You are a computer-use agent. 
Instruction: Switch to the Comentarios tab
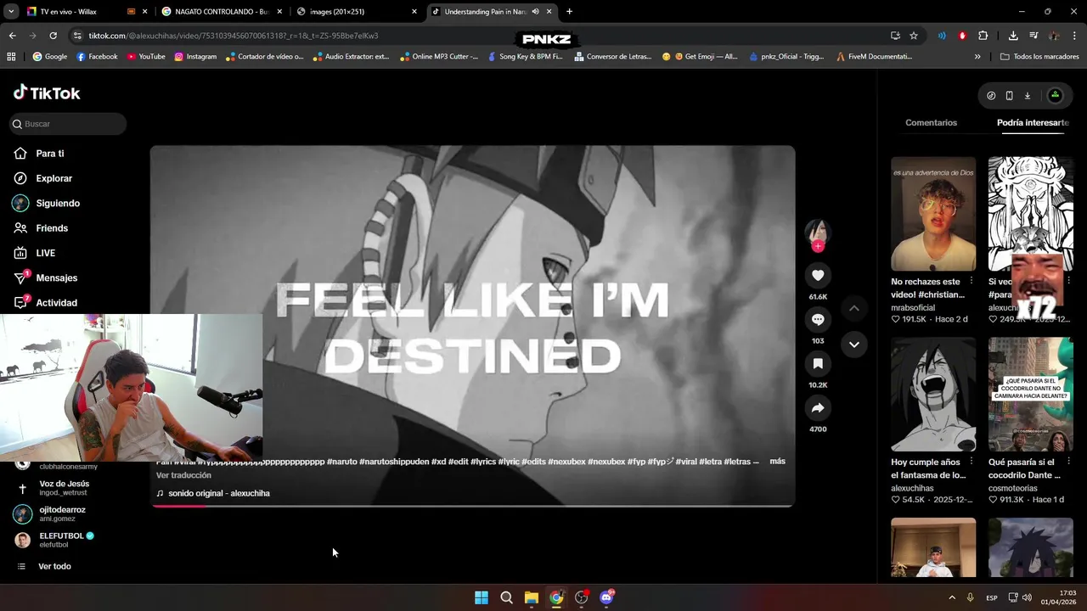pos(931,123)
